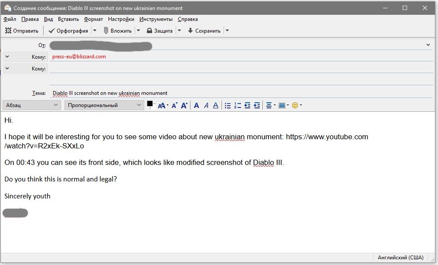
Task: Open the Правка menu
Action: pos(30,19)
